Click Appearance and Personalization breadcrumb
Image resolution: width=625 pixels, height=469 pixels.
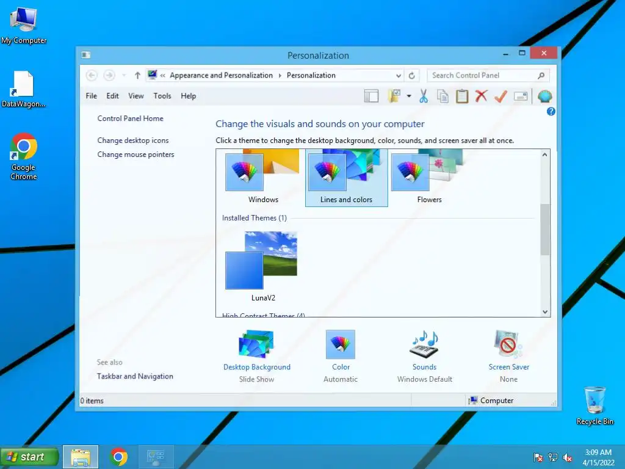[221, 75]
